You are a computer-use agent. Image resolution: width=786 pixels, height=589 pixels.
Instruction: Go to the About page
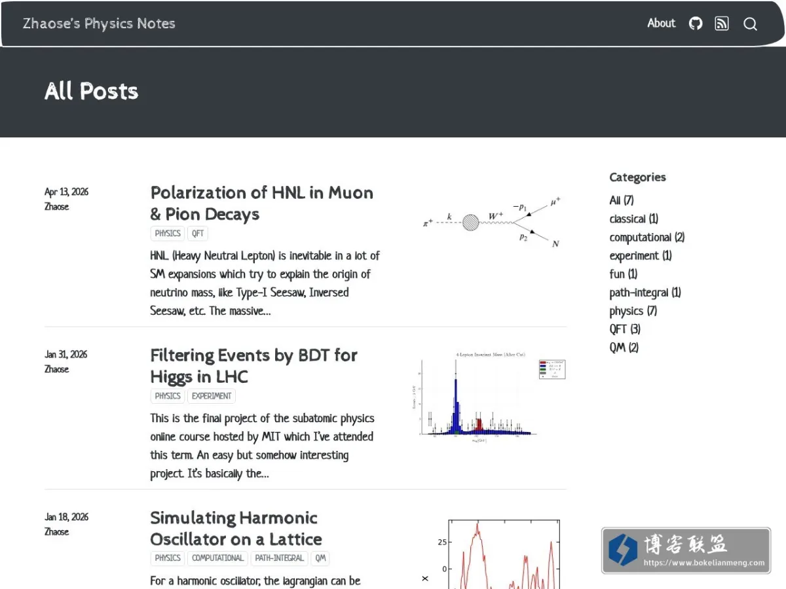tap(661, 24)
